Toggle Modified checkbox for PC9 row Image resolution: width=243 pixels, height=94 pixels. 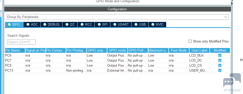(x=220, y=65)
